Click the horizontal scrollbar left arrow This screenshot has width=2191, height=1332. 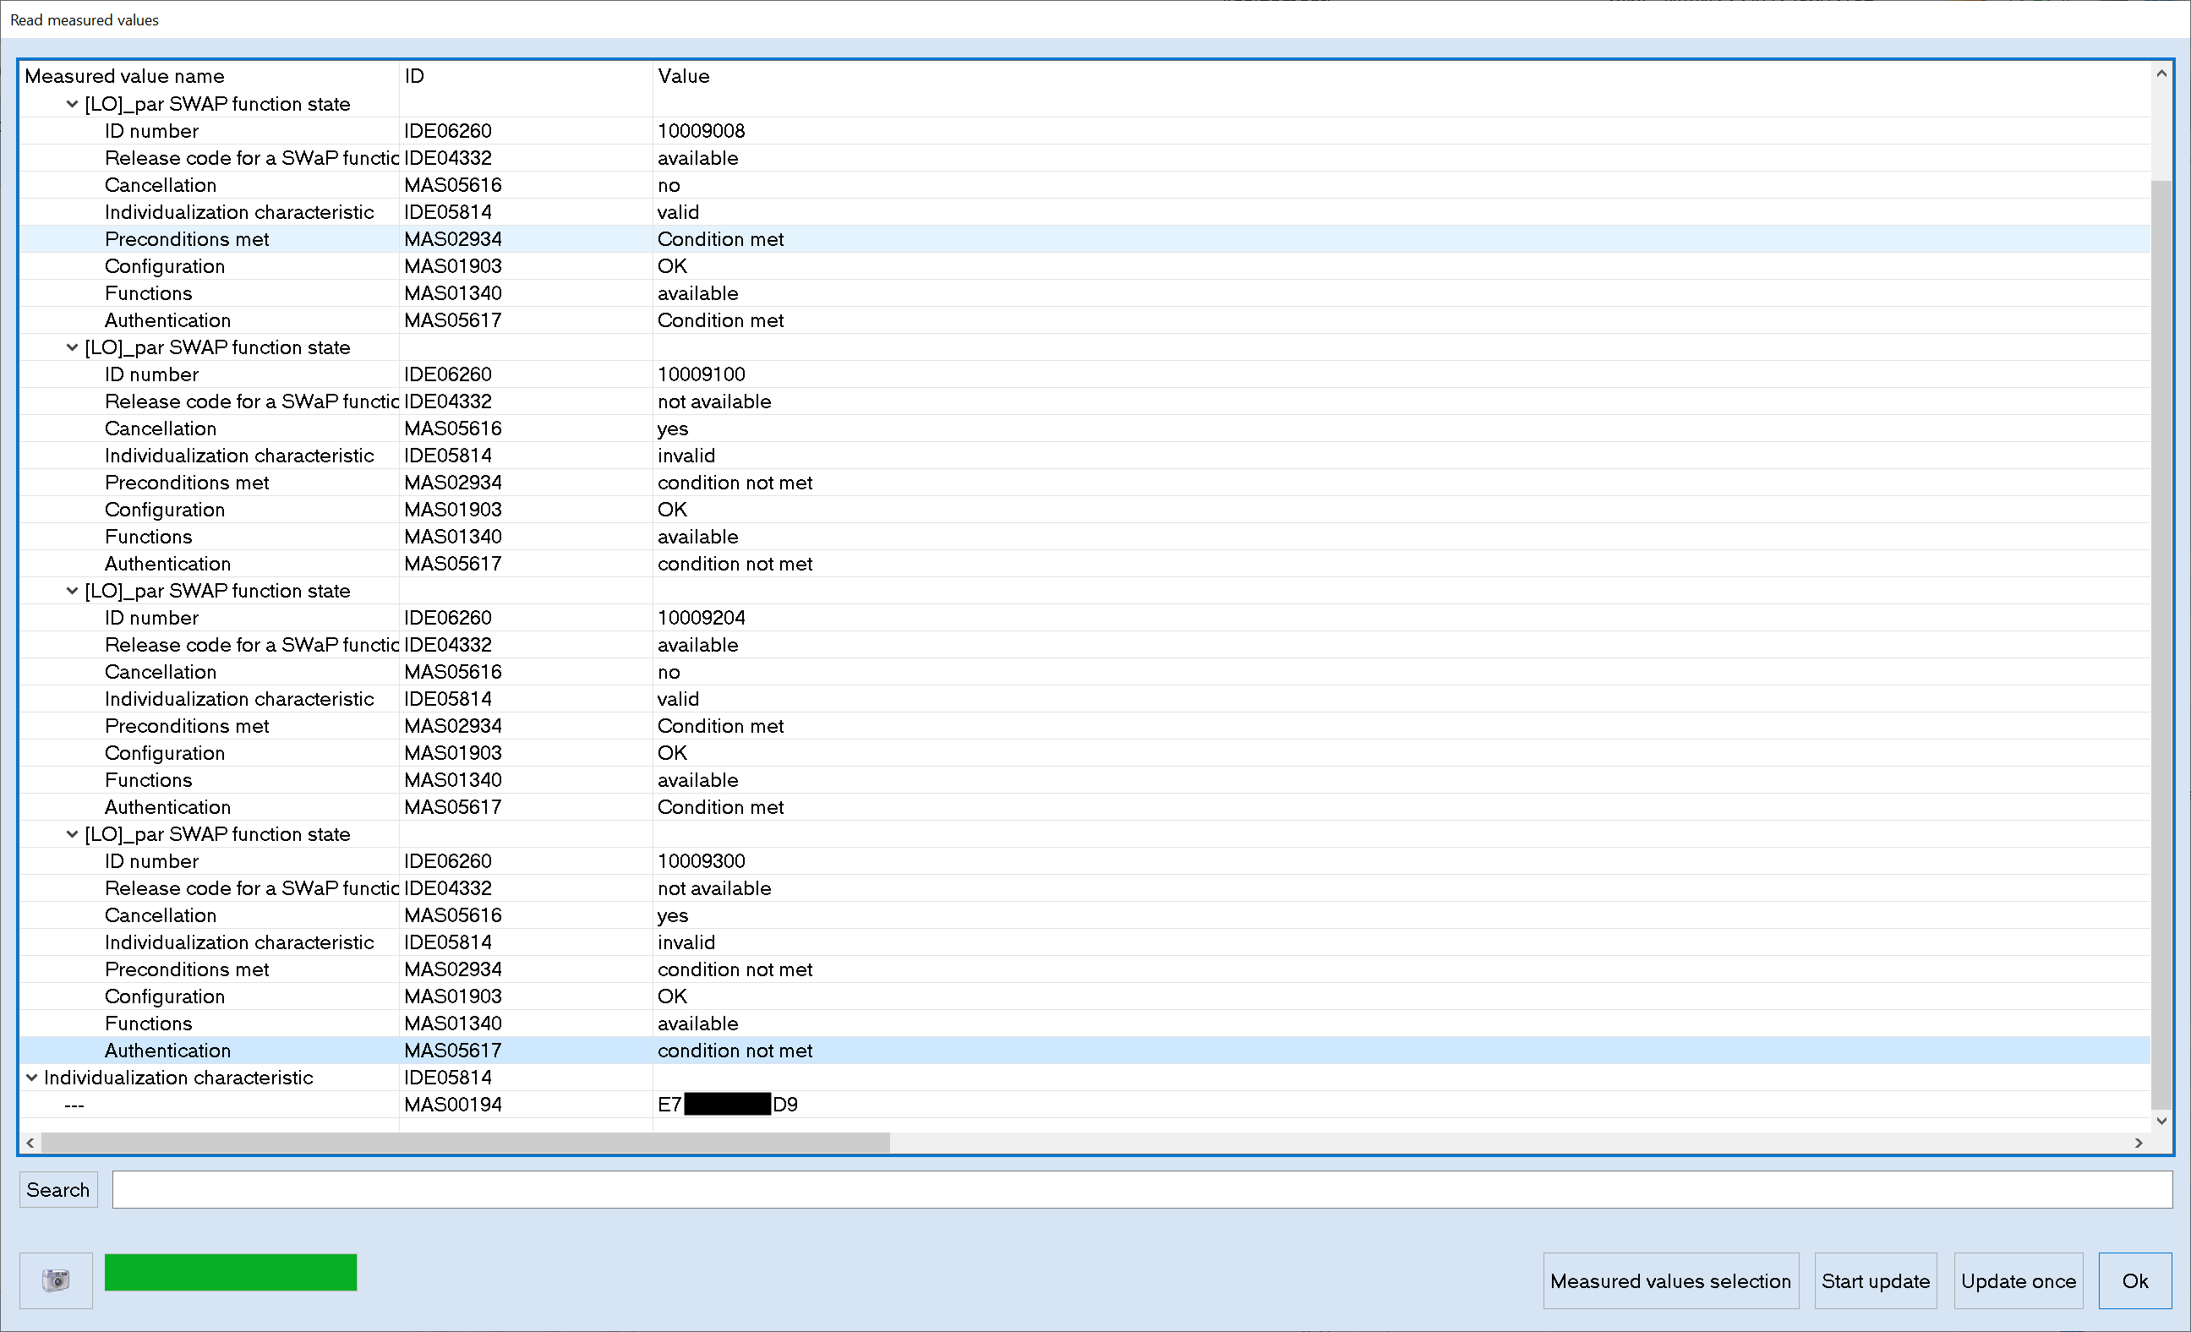coord(30,1143)
